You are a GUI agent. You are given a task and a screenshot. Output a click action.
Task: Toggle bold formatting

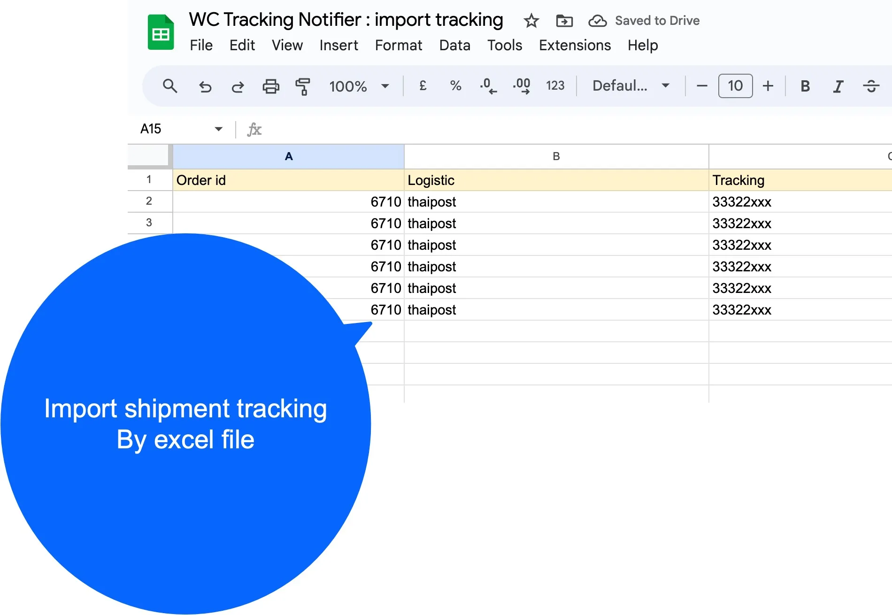(805, 86)
